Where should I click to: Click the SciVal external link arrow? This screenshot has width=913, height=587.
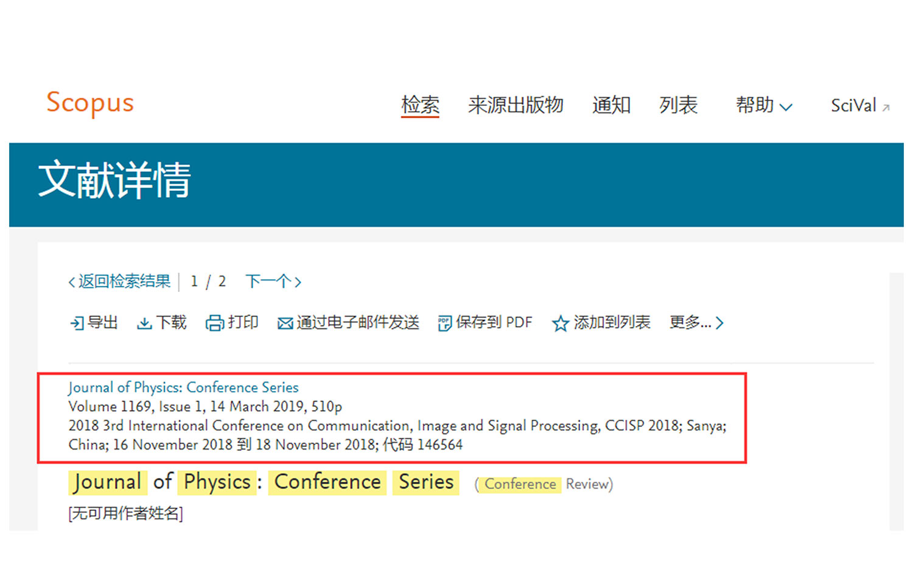pos(886,108)
